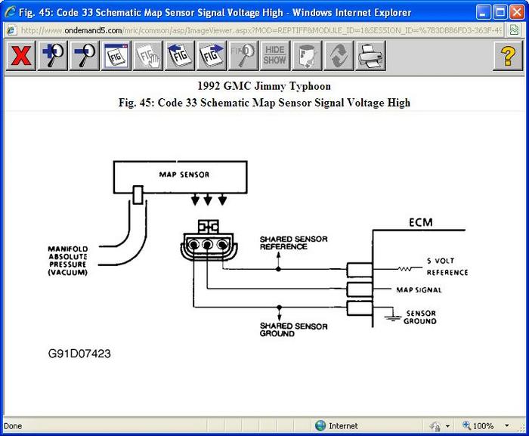Zoom in with the plus magnifier

coord(53,56)
